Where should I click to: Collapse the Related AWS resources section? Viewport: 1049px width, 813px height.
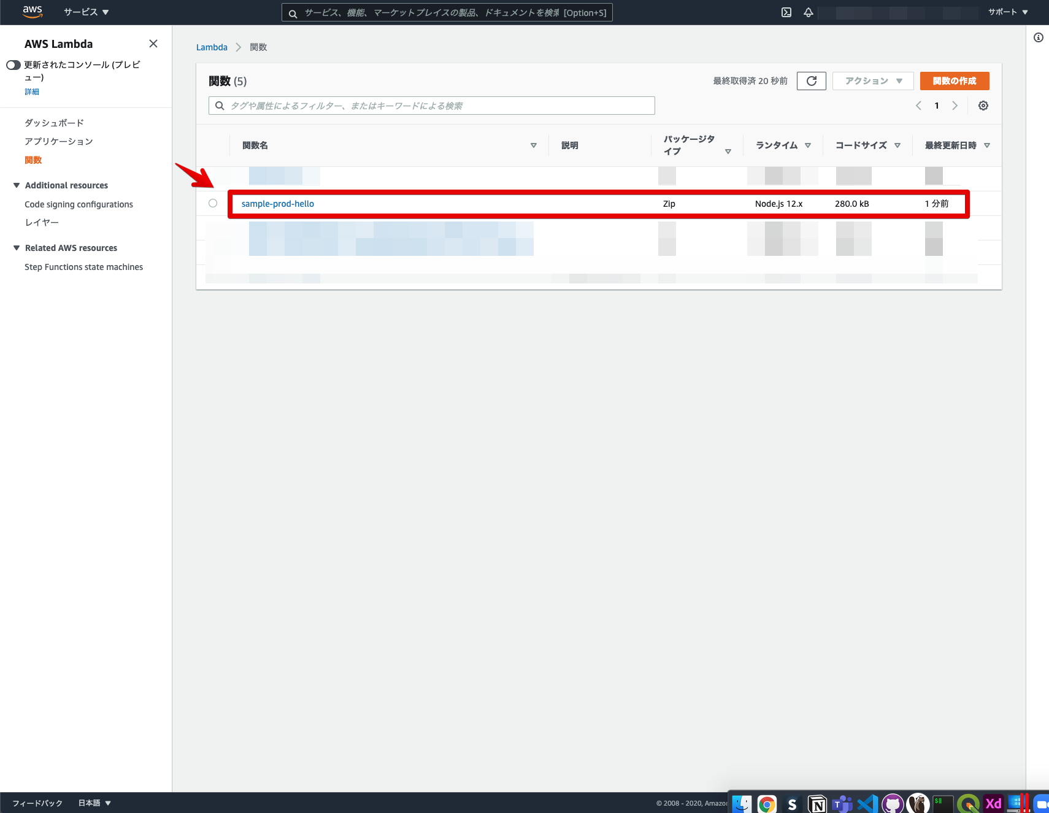pos(17,248)
